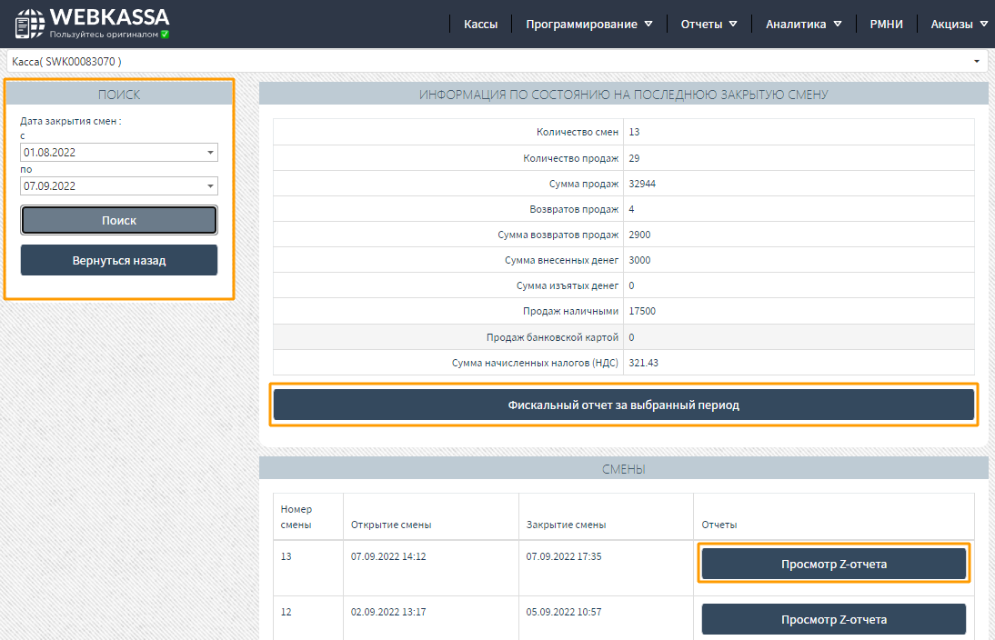The width and height of the screenshot is (995, 640).
Task: Open the Акцизы menu
Action: (959, 25)
